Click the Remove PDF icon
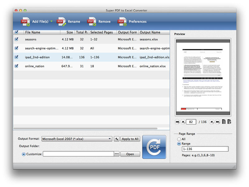The height and width of the screenshot is (187, 249). pos(92,21)
